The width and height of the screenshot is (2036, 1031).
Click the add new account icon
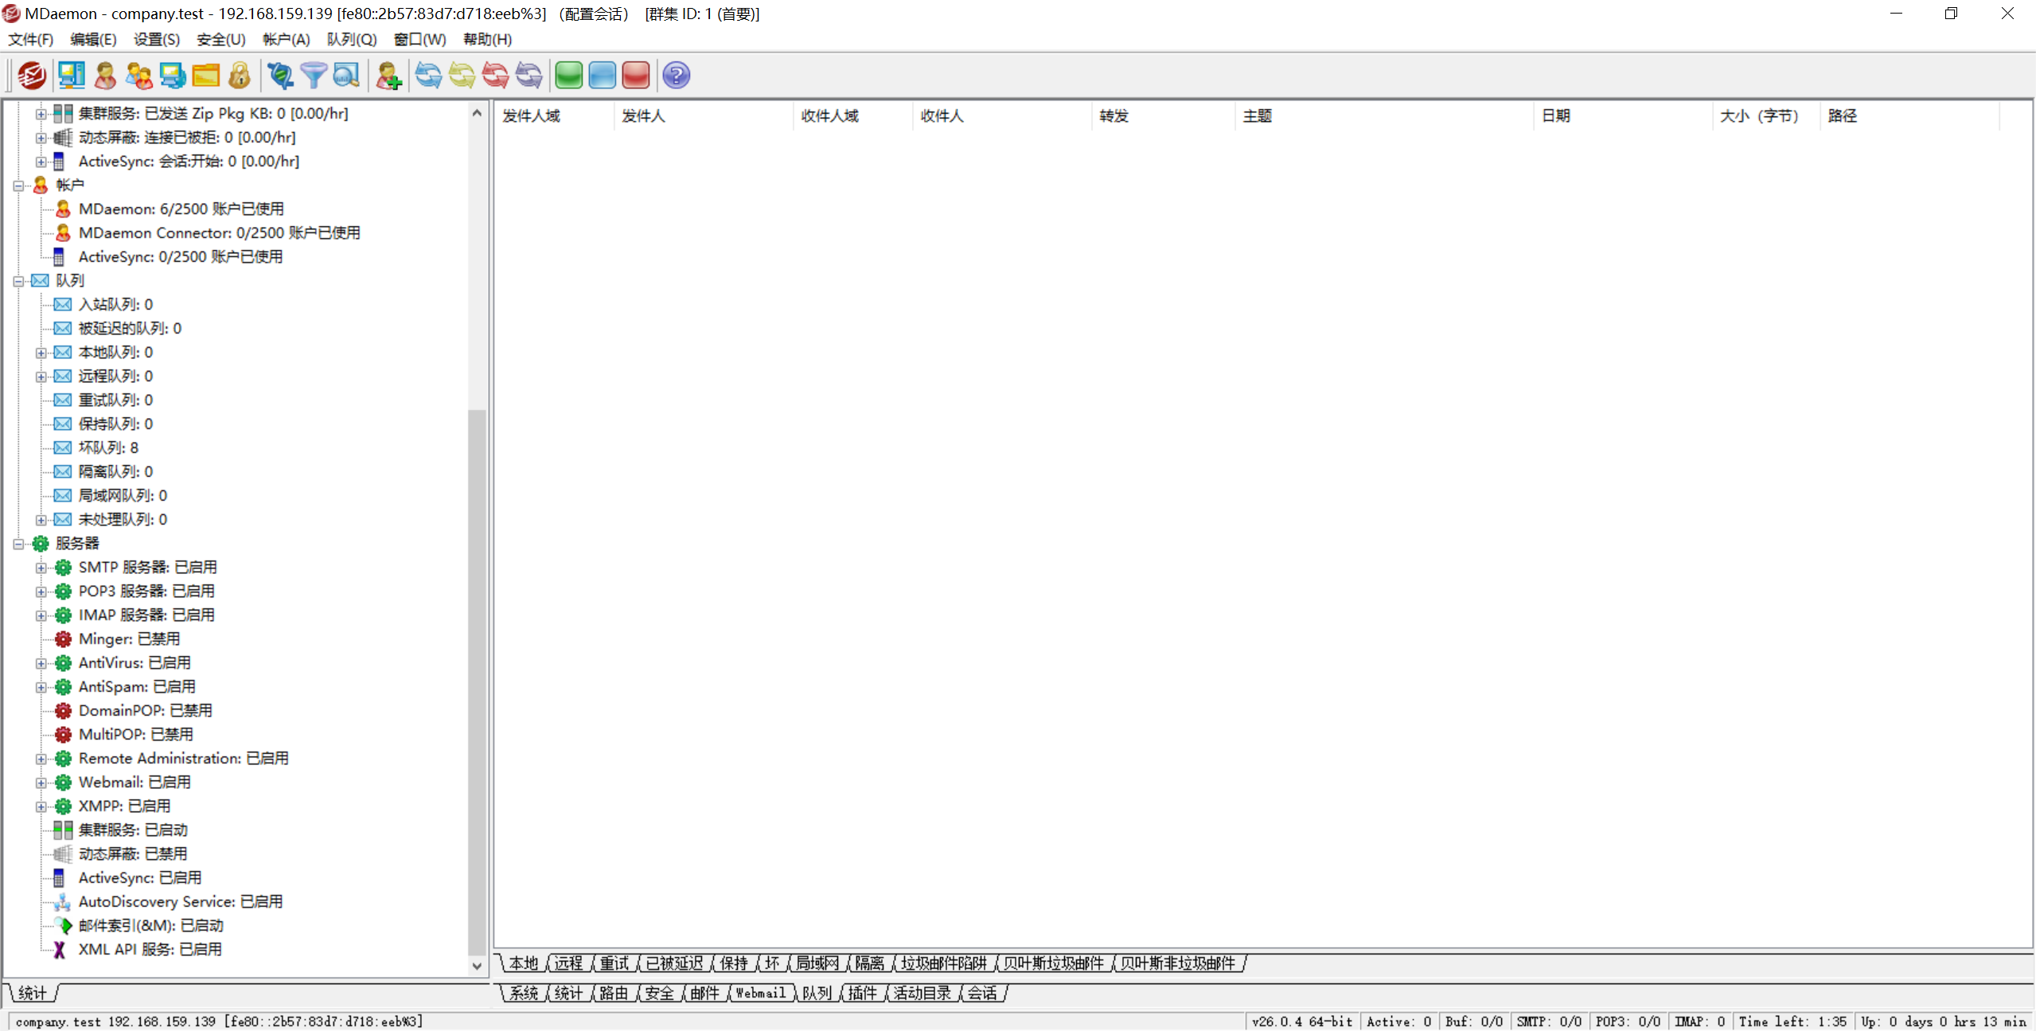(388, 76)
